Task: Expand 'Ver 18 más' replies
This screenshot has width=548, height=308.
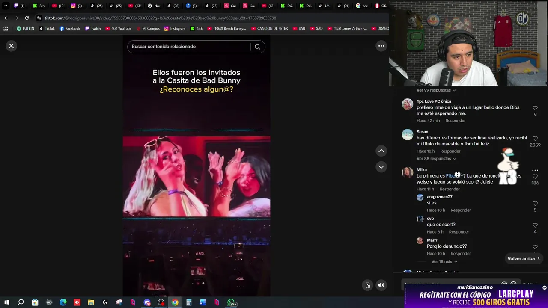Action: 444,262
